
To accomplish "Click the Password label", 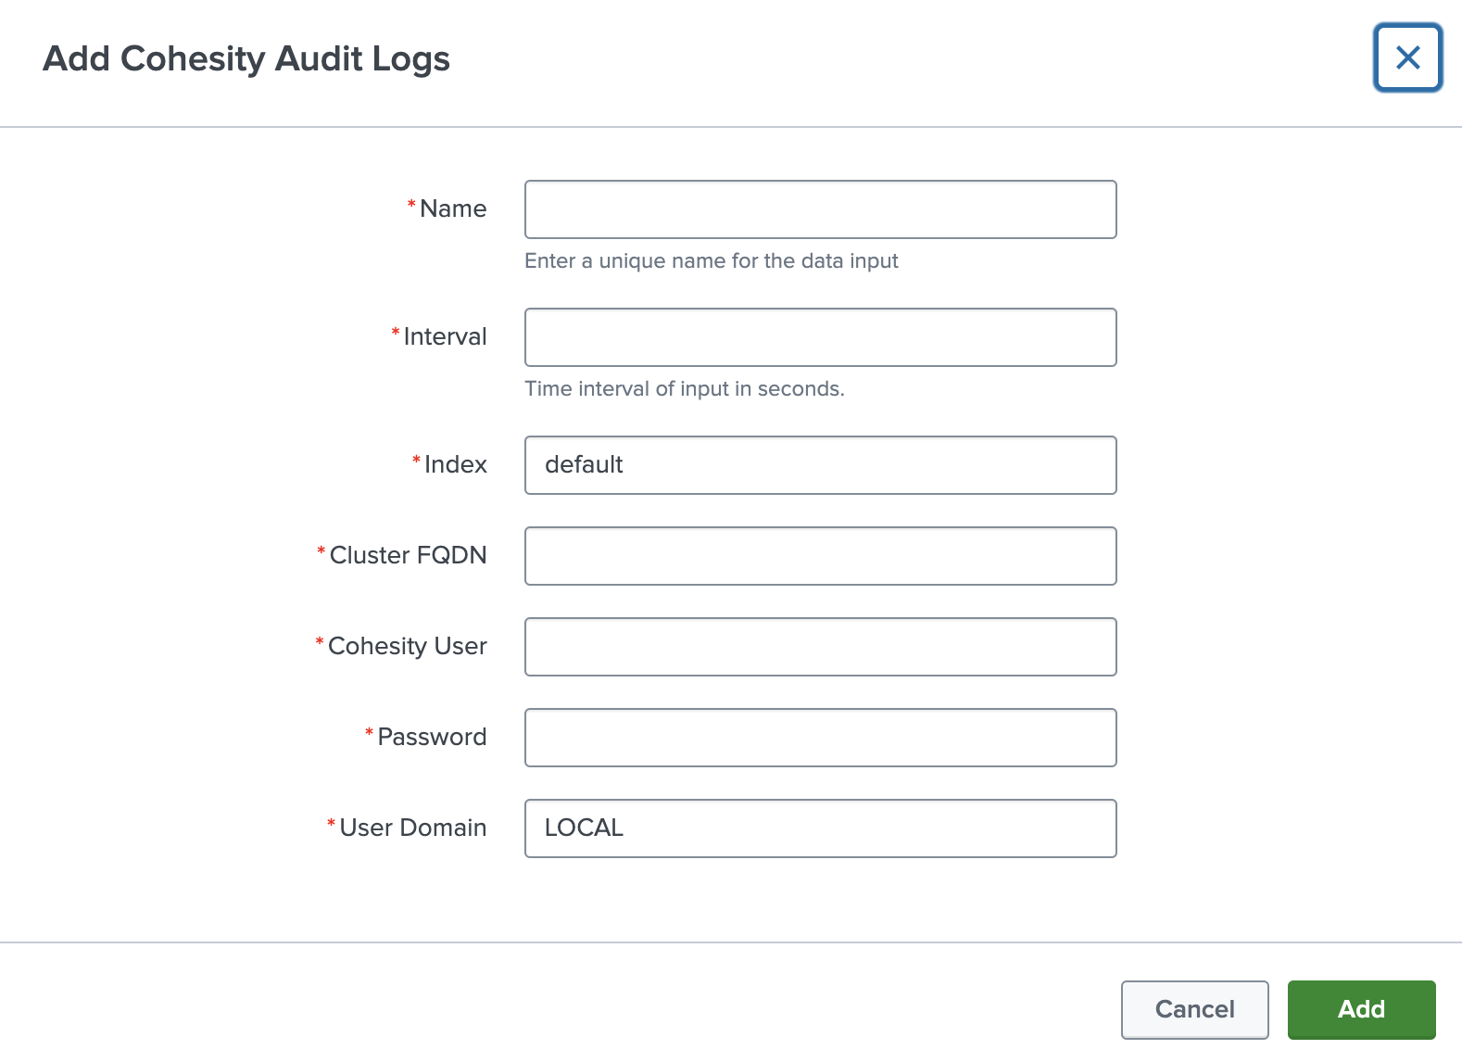I will tap(432, 737).
